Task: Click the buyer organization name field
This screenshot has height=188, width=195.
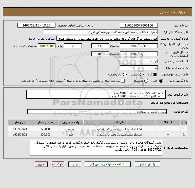Action: point(101,32)
